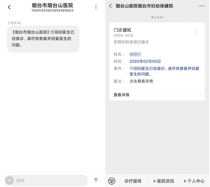This screenshot has height=187, width=210.
Task: Tap the plus attachment button beside 短信
Action: [9, 180]
